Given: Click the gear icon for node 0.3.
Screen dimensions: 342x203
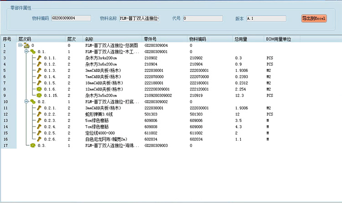Looking at the screenshot, I should click(33, 145).
